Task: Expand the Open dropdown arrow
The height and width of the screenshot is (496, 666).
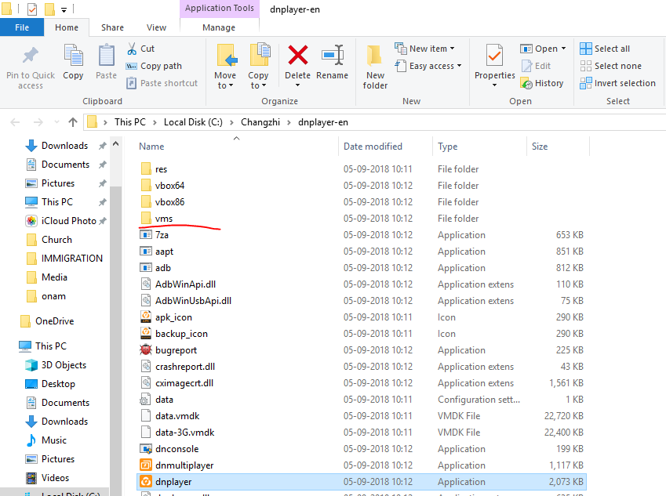Action: [x=564, y=49]
